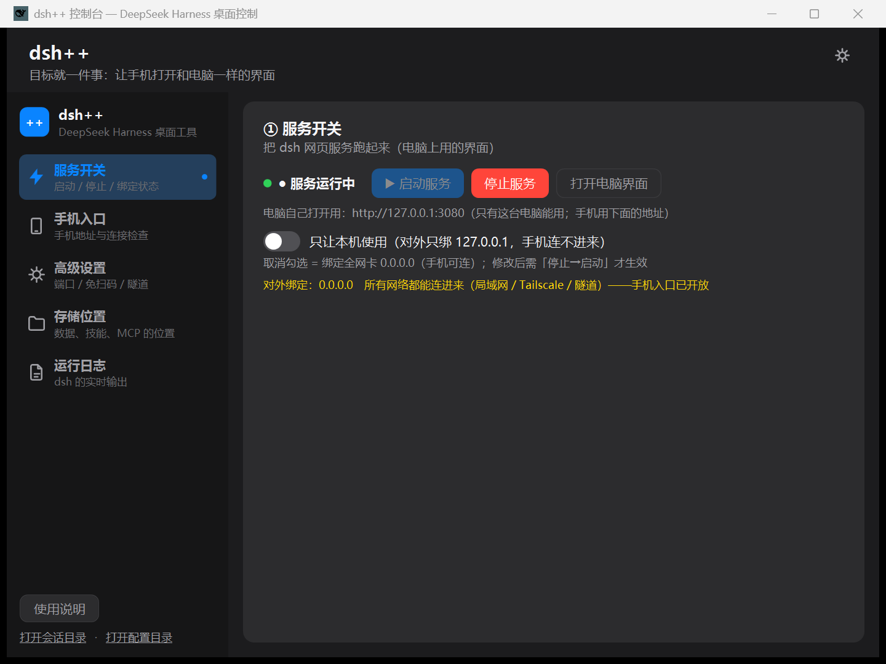
Task: Switch to 高级设置 section
Action: click(x=118, y=275)
